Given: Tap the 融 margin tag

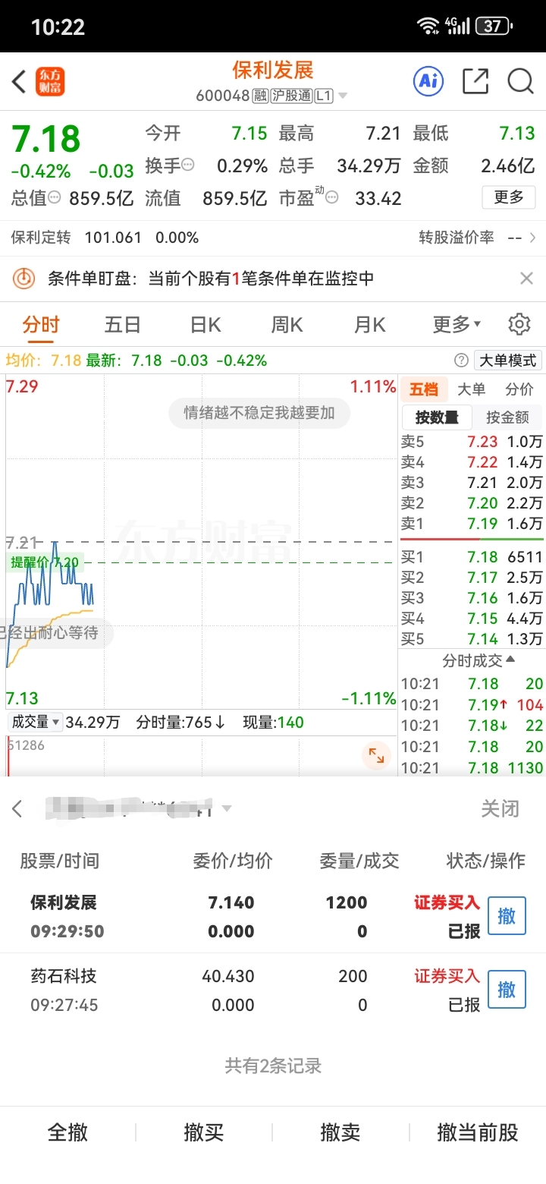Looking at the screenshot, I should pos(261,96).
